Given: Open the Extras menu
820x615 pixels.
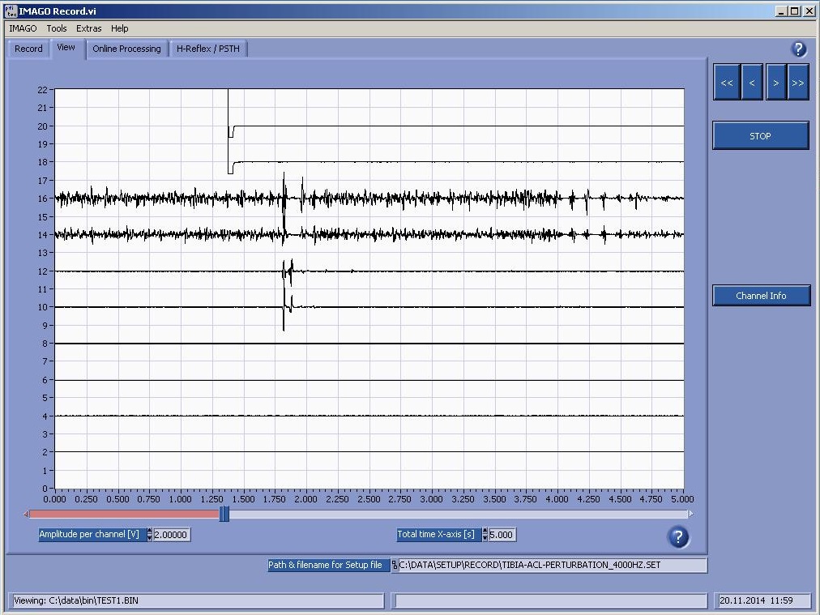Looking at the screenshot, I should pos(89,28).
